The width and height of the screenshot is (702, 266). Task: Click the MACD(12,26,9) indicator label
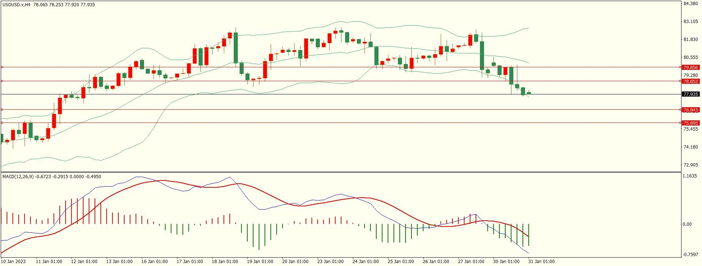[x=18, y=177]
